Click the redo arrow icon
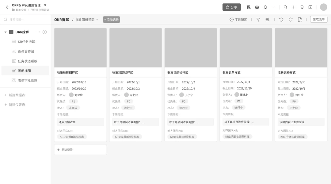Viewport: 331px width, 184px height. coord(291,20)
